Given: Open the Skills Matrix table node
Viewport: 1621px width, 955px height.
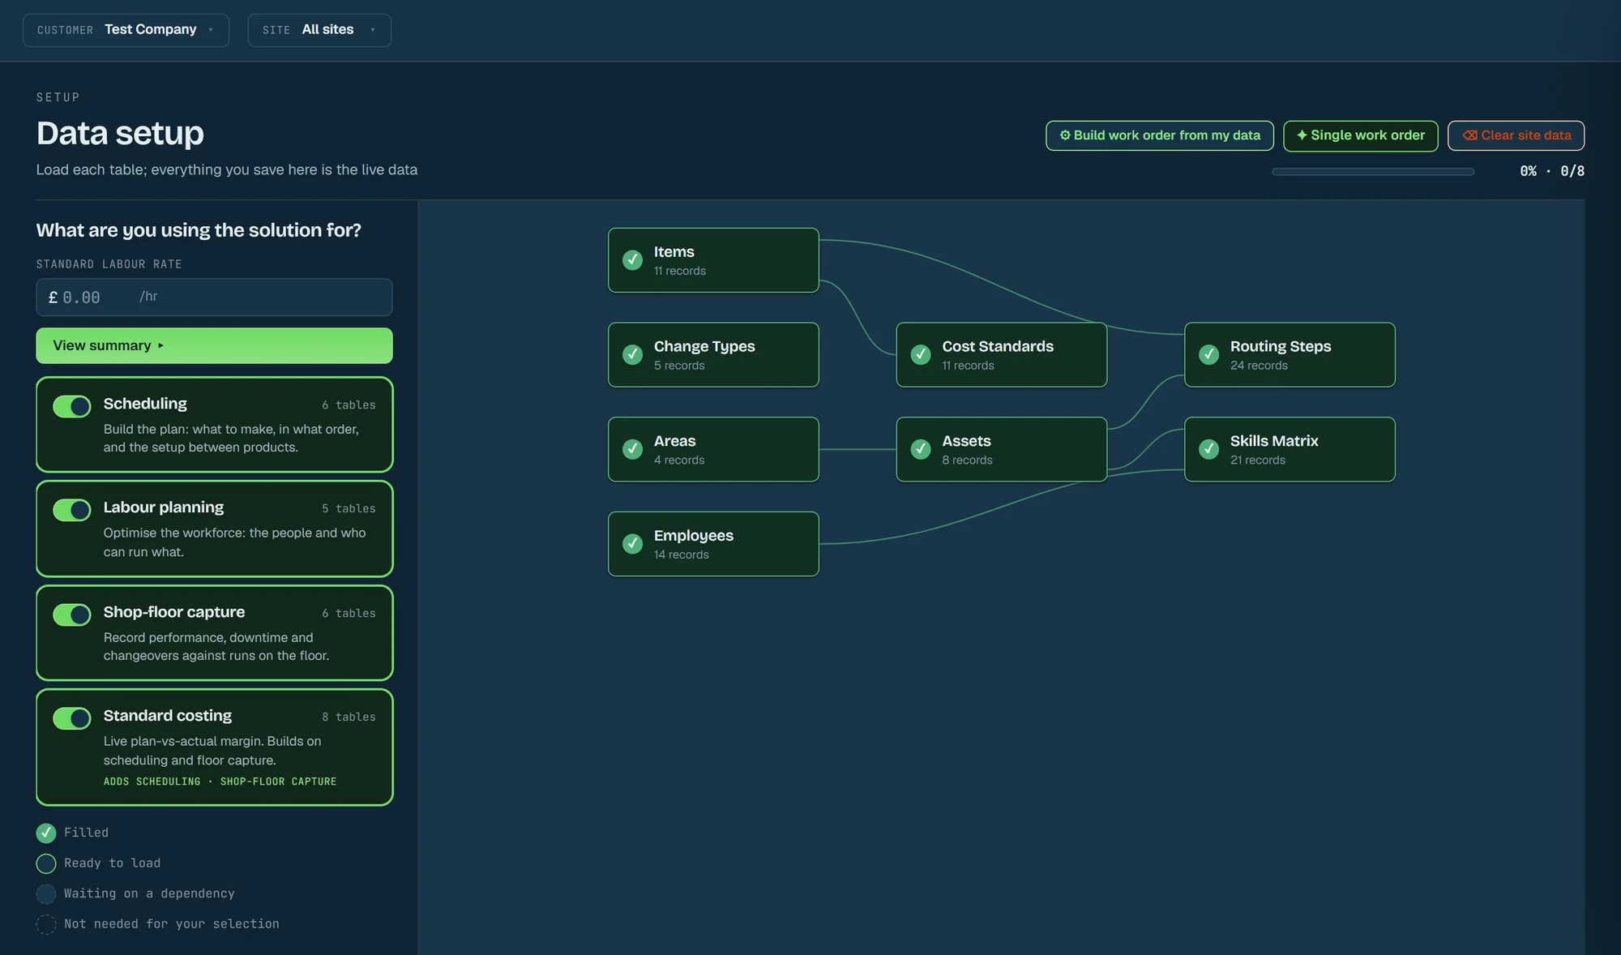Looking at the screenshot, I should [1290, 449].
